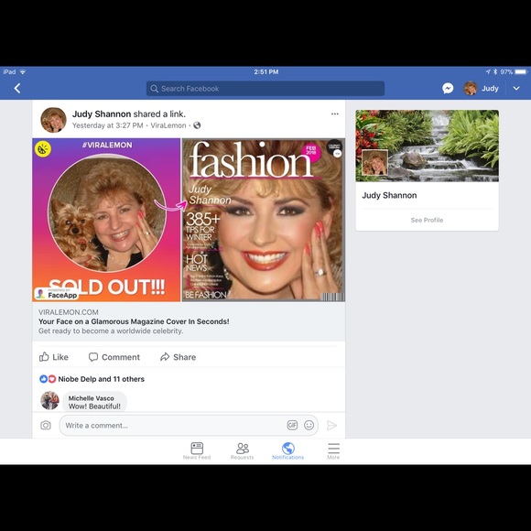Viewport: 531px width, 531px height.
Task: Share the post
Action: [x=178, y=357]
